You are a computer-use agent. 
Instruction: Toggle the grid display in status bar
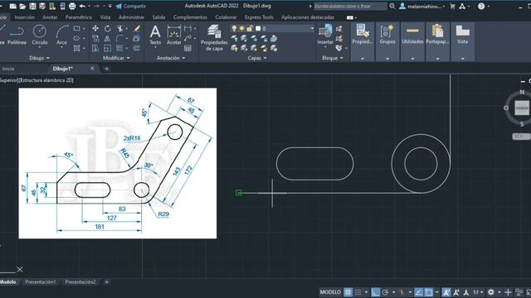tap(348, 292)
